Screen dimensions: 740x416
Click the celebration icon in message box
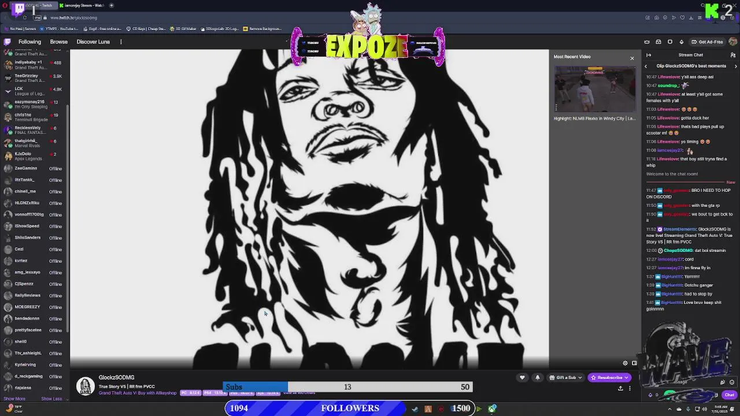coord(723,382)
